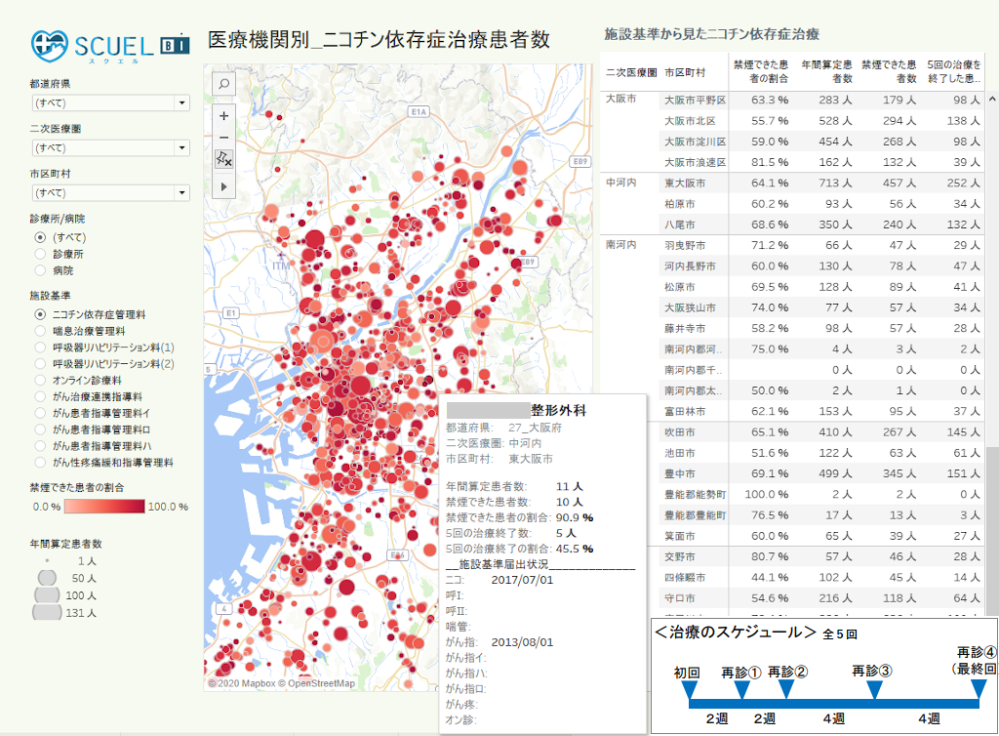The width and height of the screenshot is (999, 736).
Task: Zoom out the map with minus icon
Action: (224, 138)
